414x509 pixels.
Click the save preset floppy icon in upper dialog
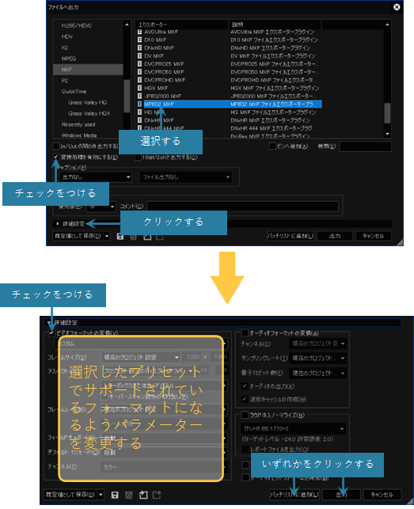(120, 237)
